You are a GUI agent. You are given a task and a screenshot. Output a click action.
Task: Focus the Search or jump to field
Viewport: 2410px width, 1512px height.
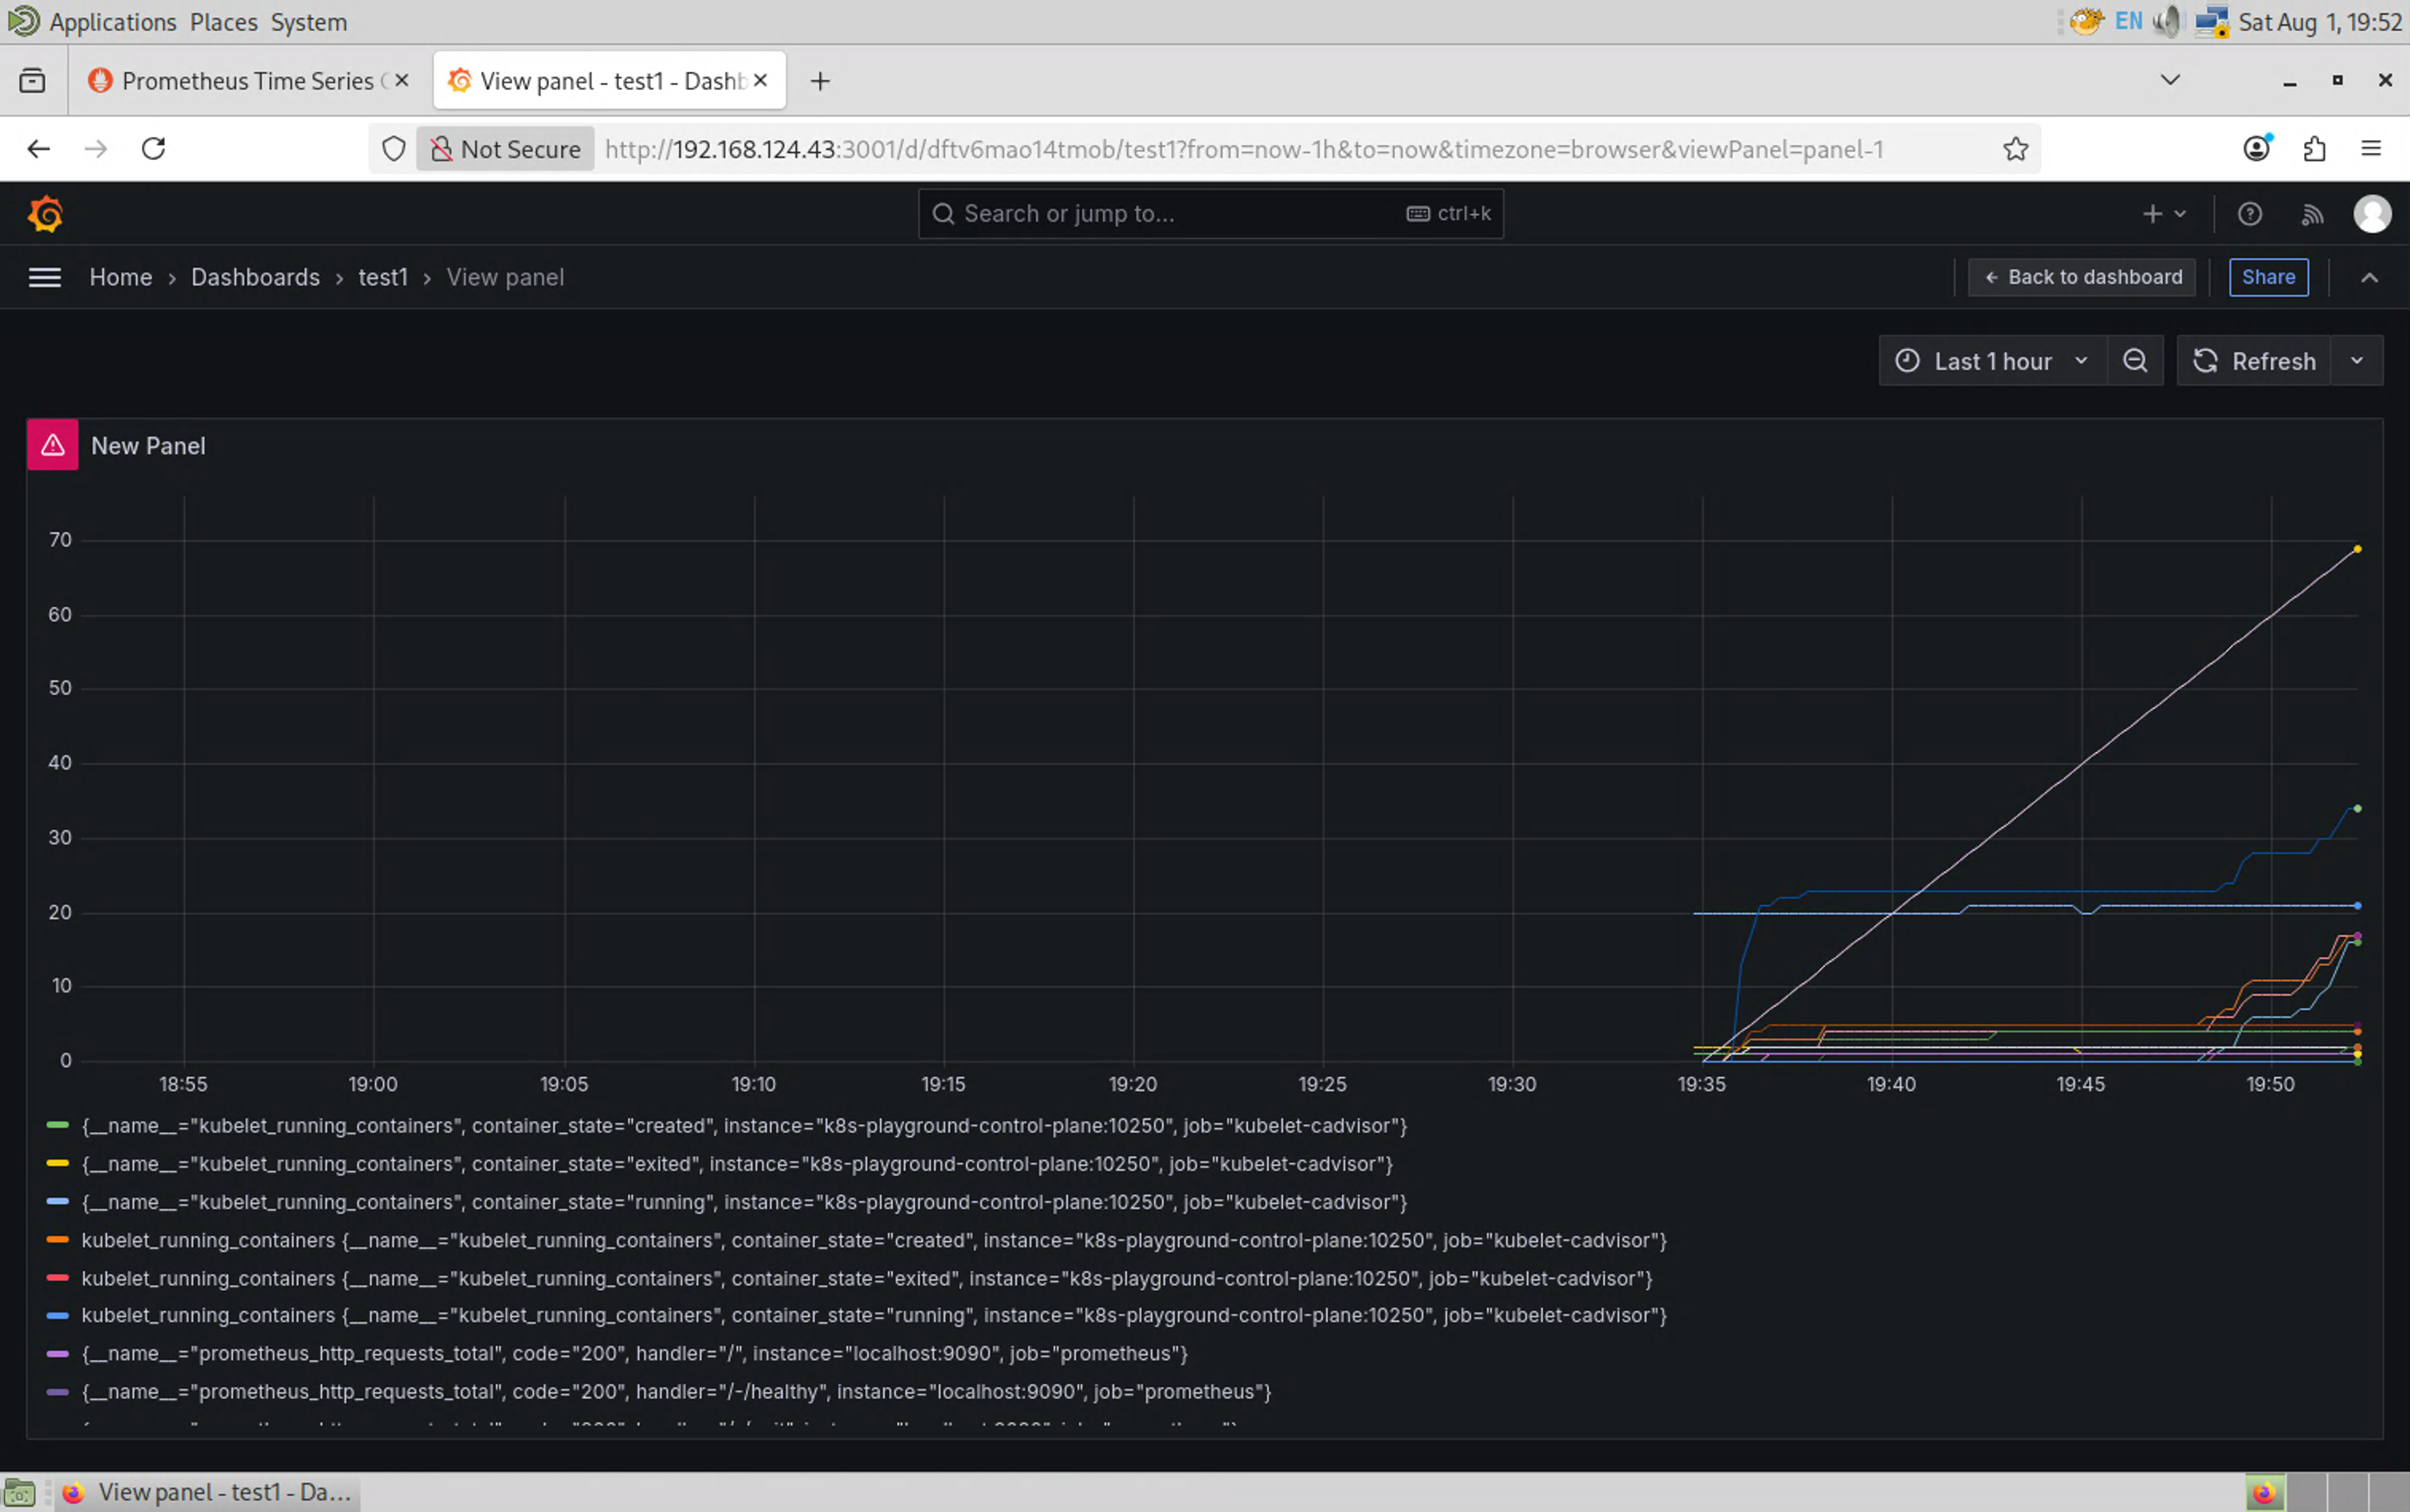coord(1211,214)
